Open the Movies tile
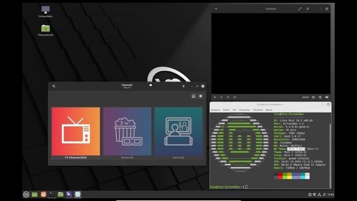 tap(127, 131)
